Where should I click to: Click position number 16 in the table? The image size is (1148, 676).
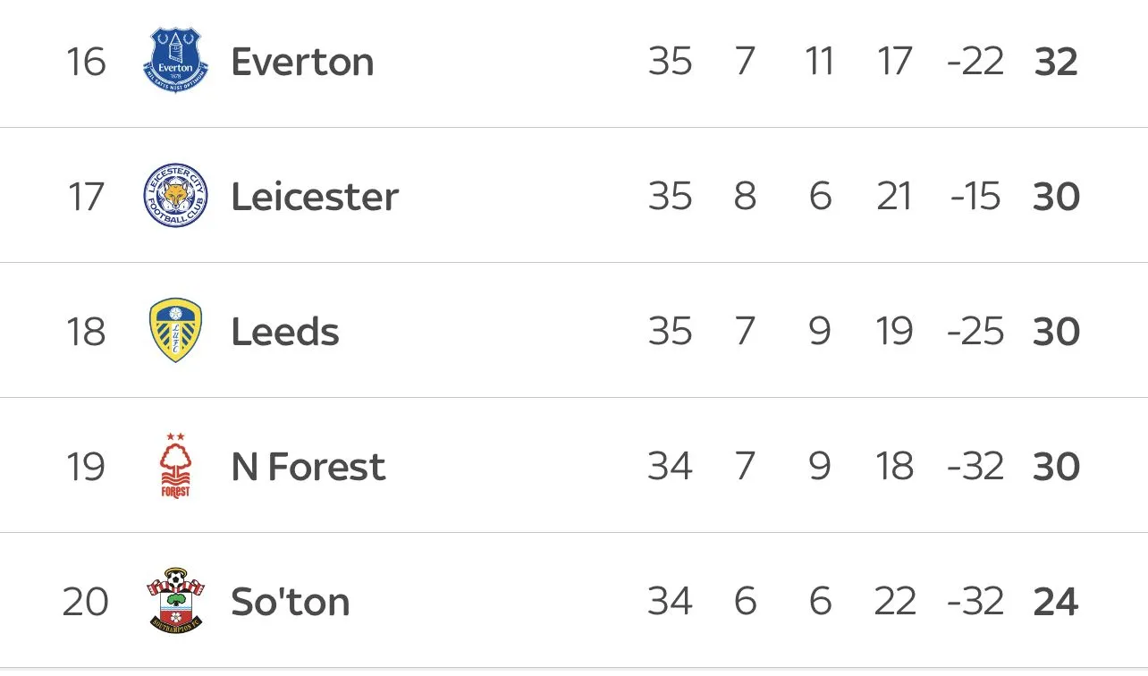click(86, 62)
